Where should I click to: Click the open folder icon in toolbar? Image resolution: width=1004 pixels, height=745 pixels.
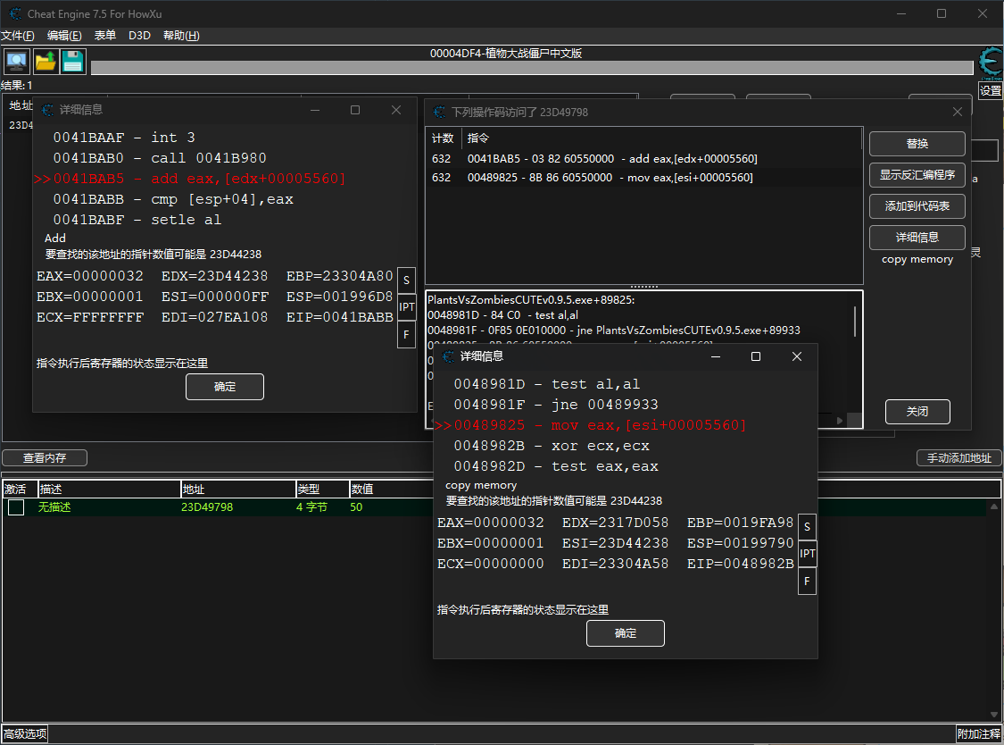tap(45, 62)
